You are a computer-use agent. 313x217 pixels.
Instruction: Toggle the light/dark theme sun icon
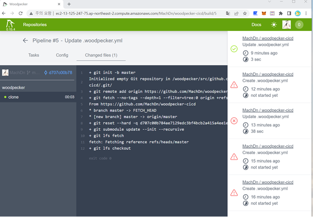(274, 25)
